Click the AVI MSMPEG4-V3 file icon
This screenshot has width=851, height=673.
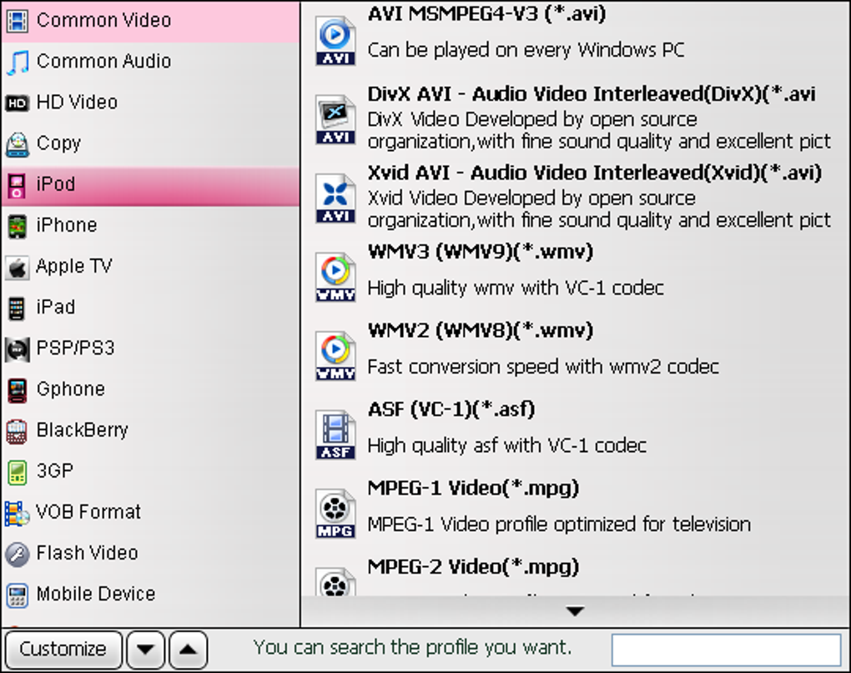point(335,41)
